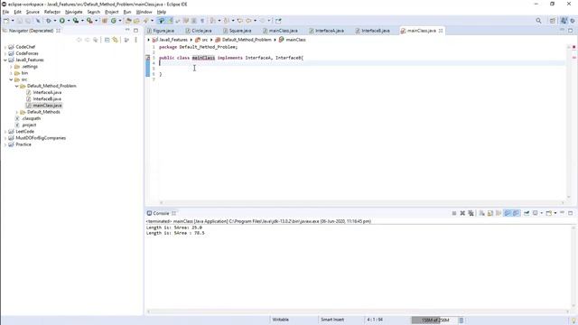Click the Search magnifier icon in the toolbar
This screenshot has height=325, width=578.
pyautogui.click(x=538, y=21)
